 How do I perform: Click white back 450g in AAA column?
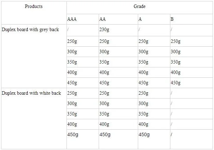[73, 135]
